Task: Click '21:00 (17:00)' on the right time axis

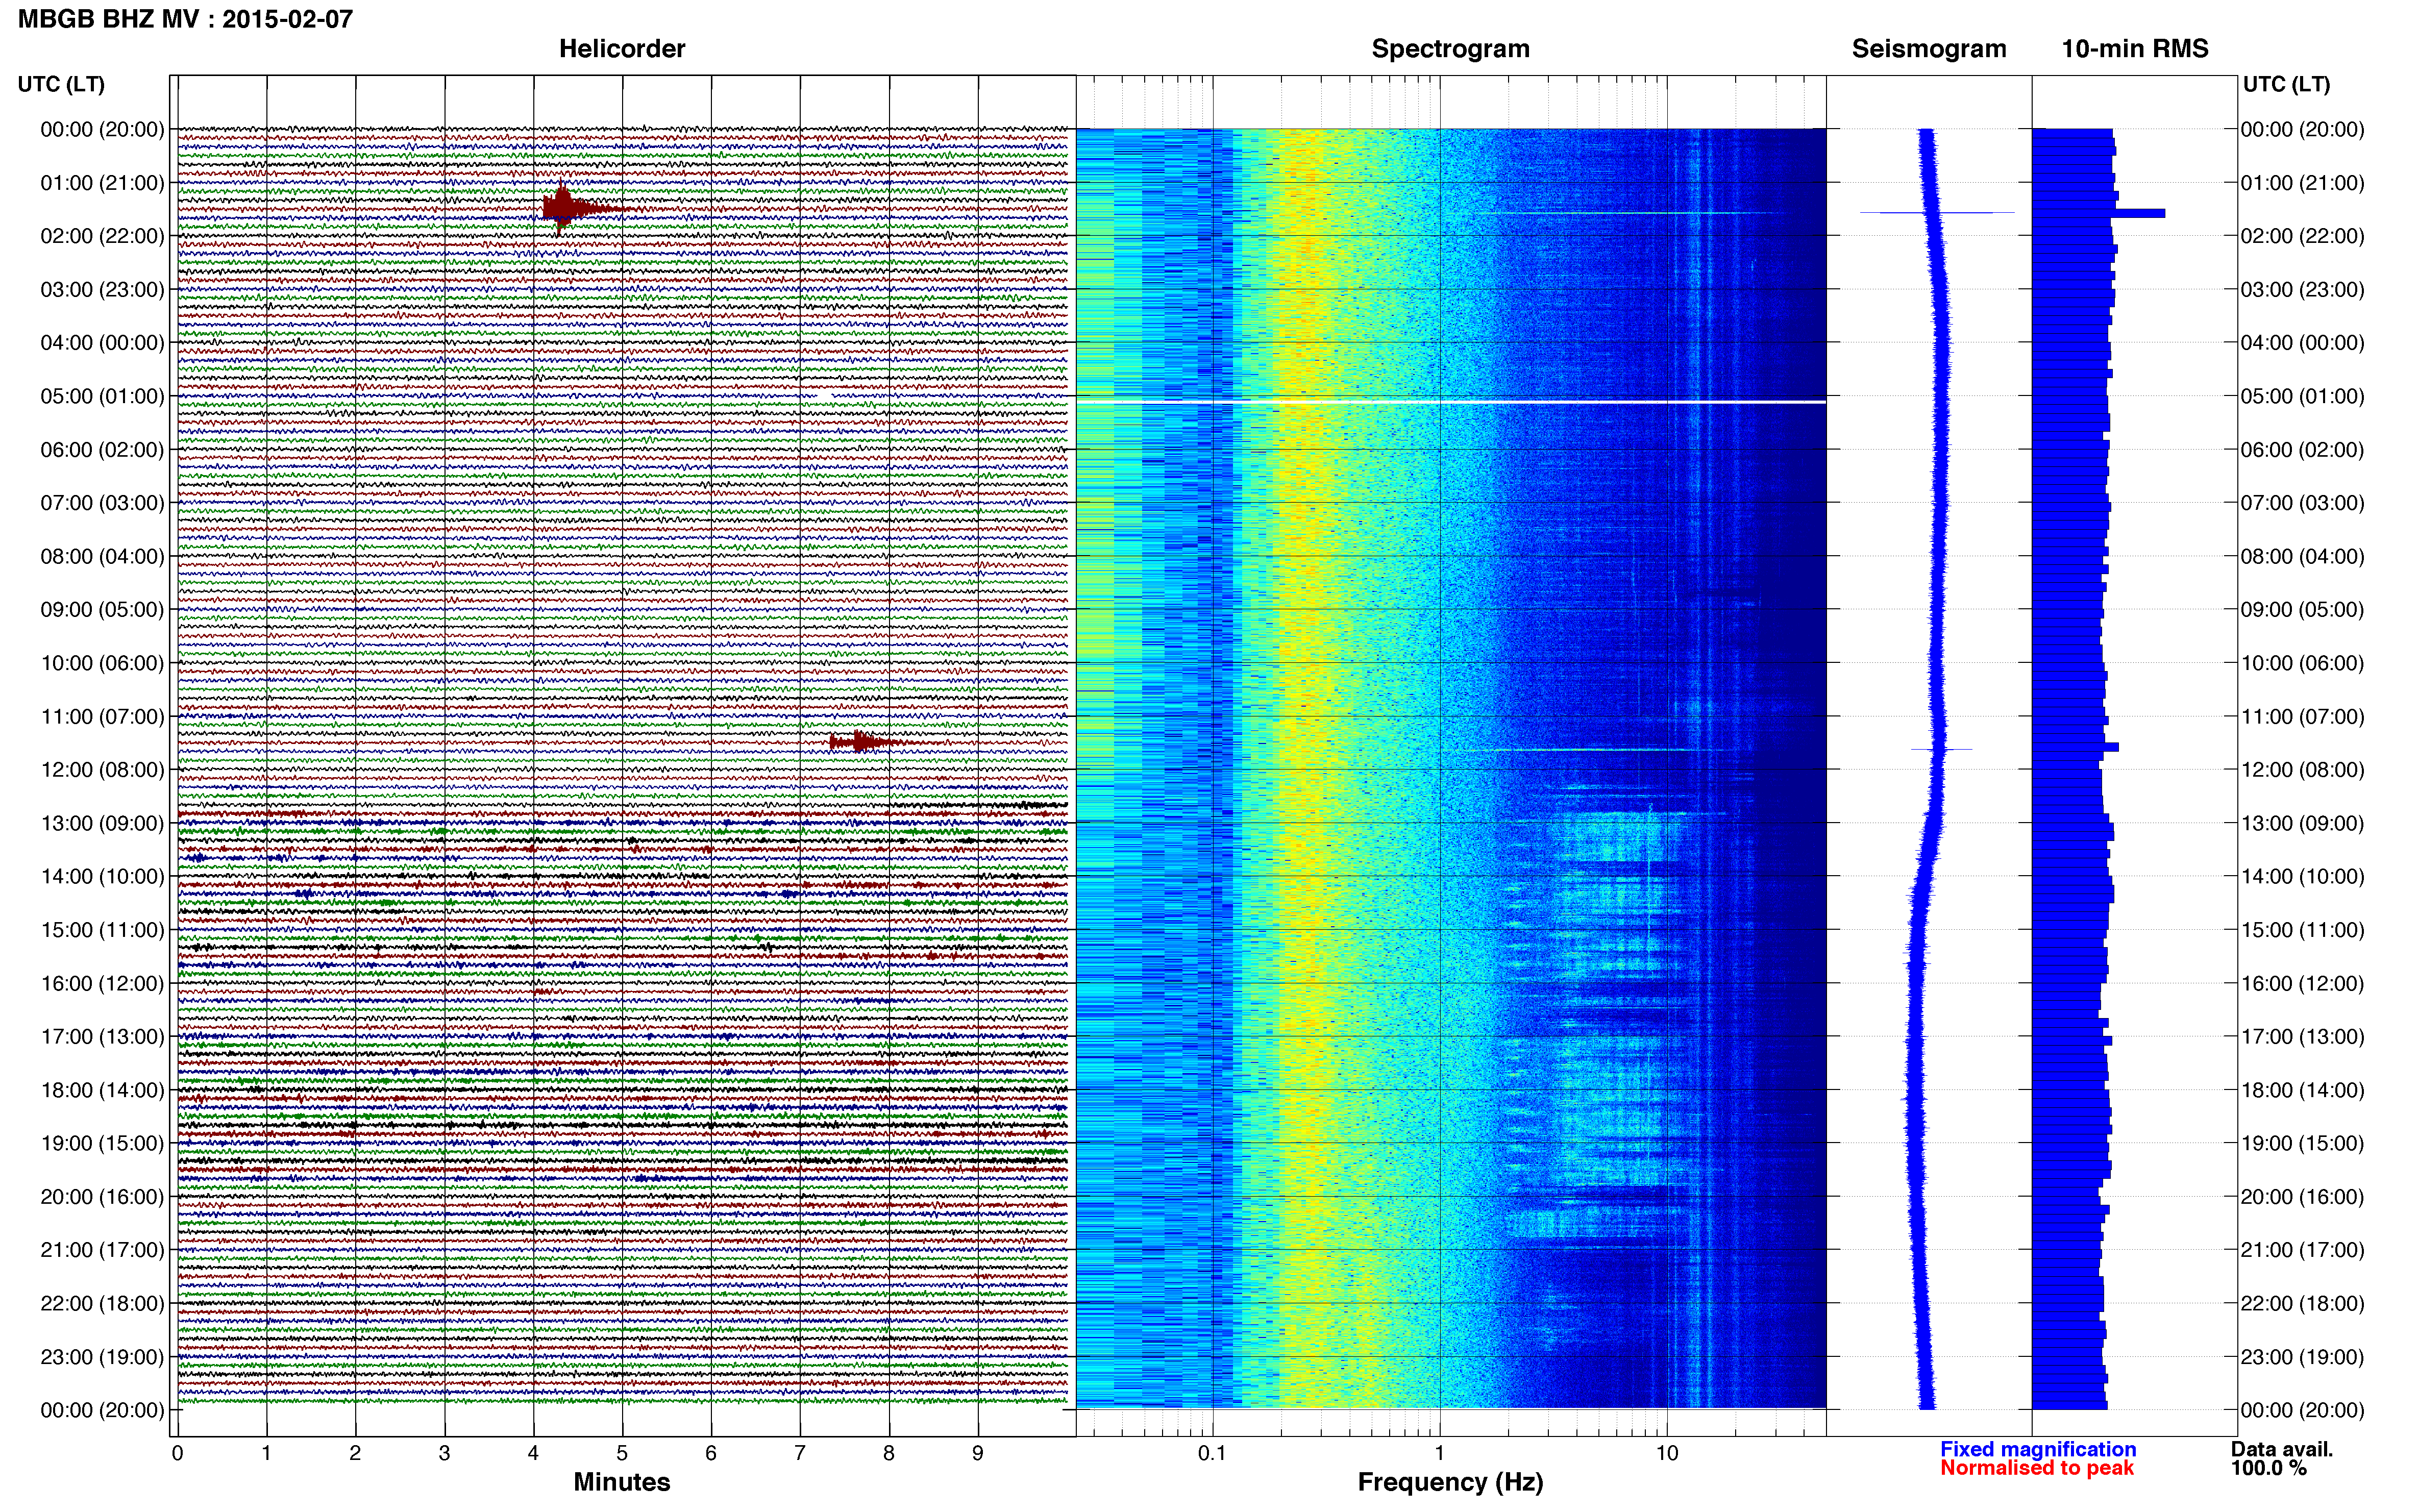Action: [2302, 1250]
